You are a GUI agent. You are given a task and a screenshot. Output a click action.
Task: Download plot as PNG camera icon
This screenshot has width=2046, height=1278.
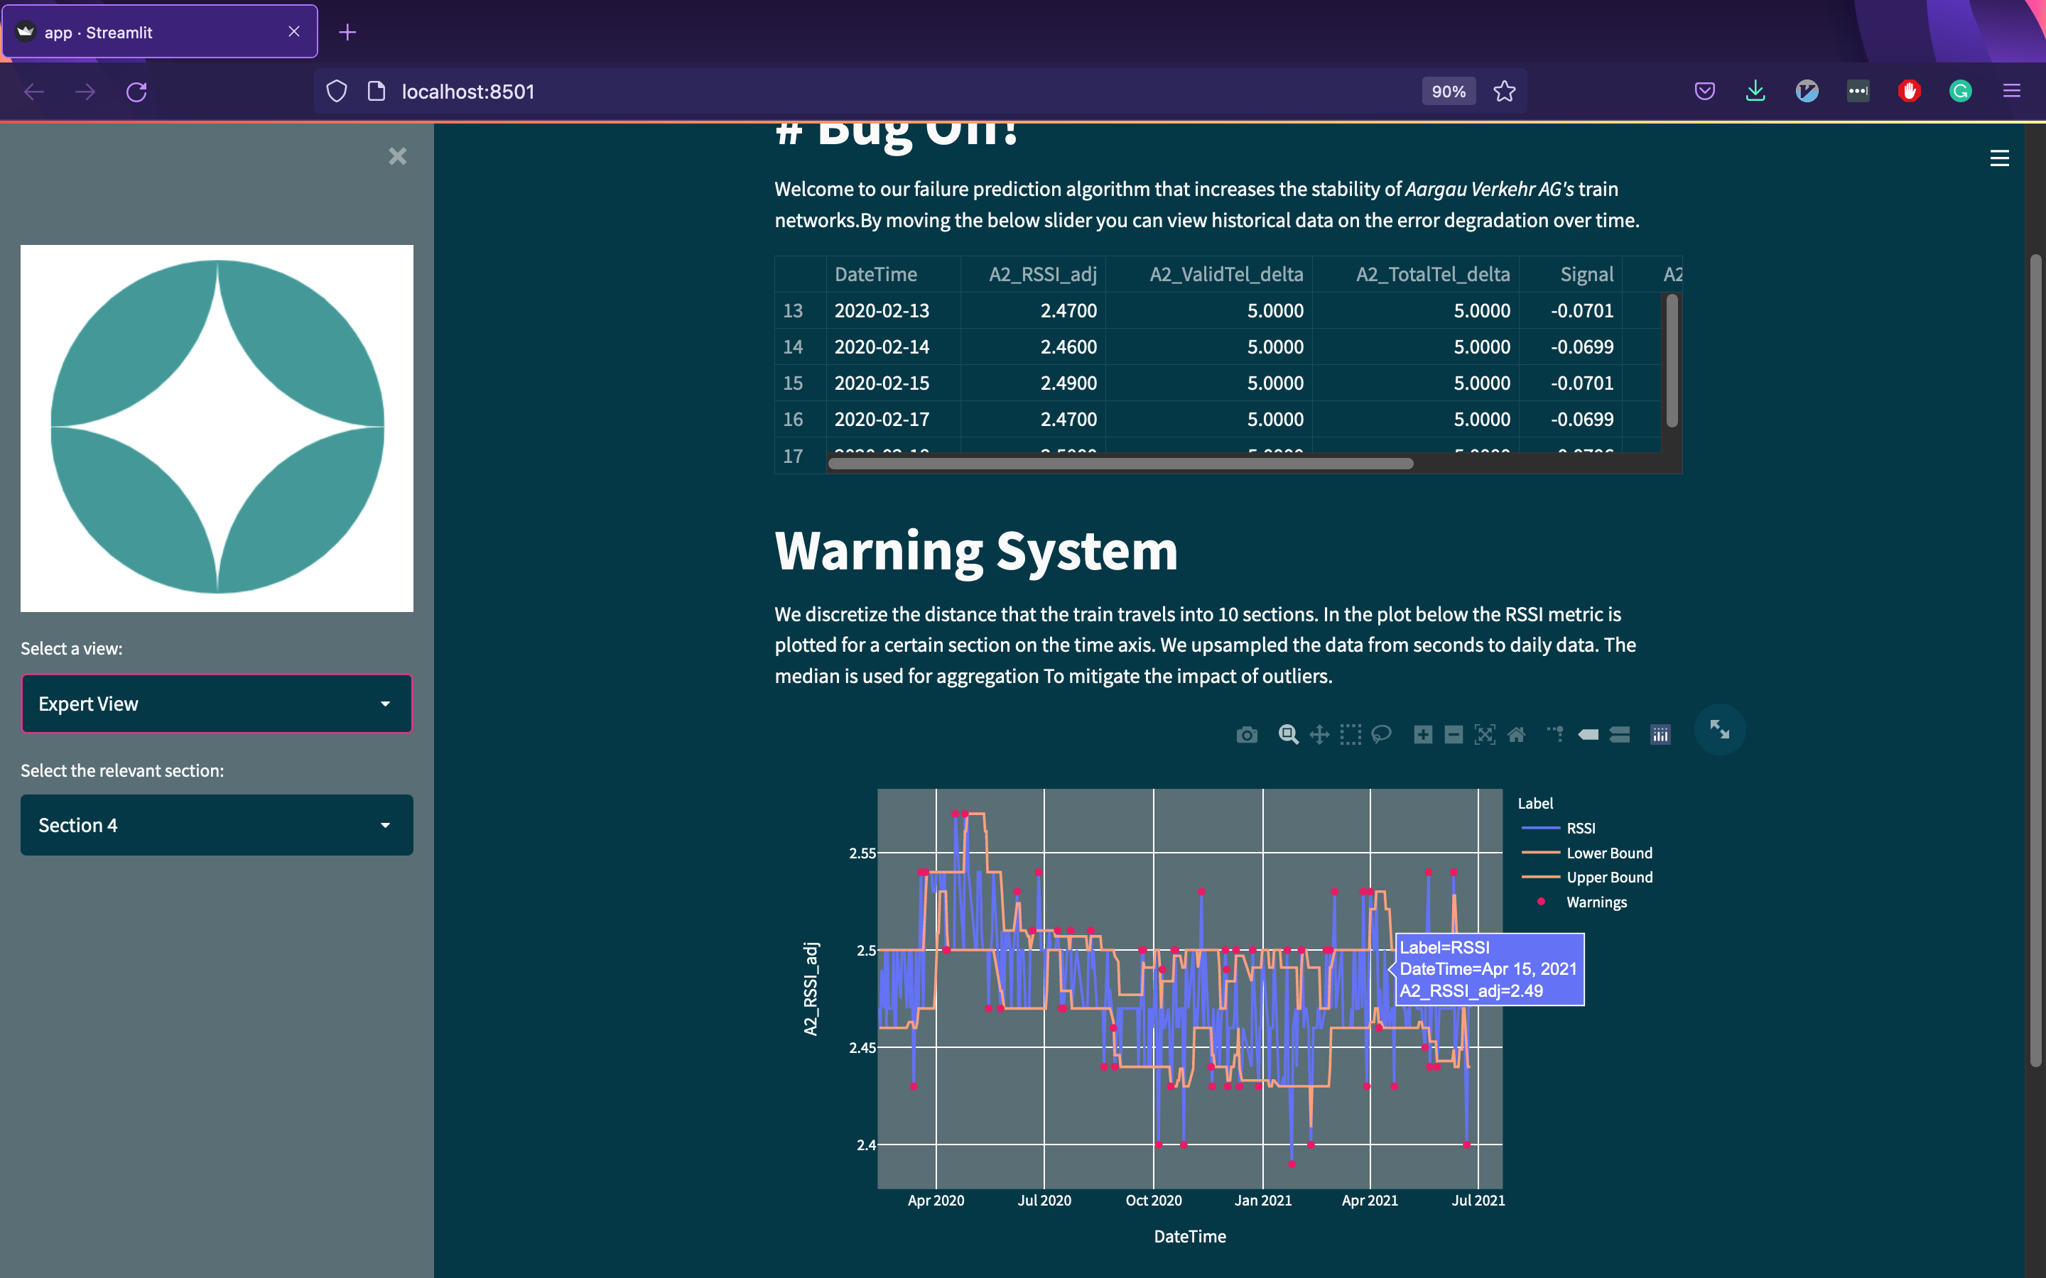click(1246, 735)
